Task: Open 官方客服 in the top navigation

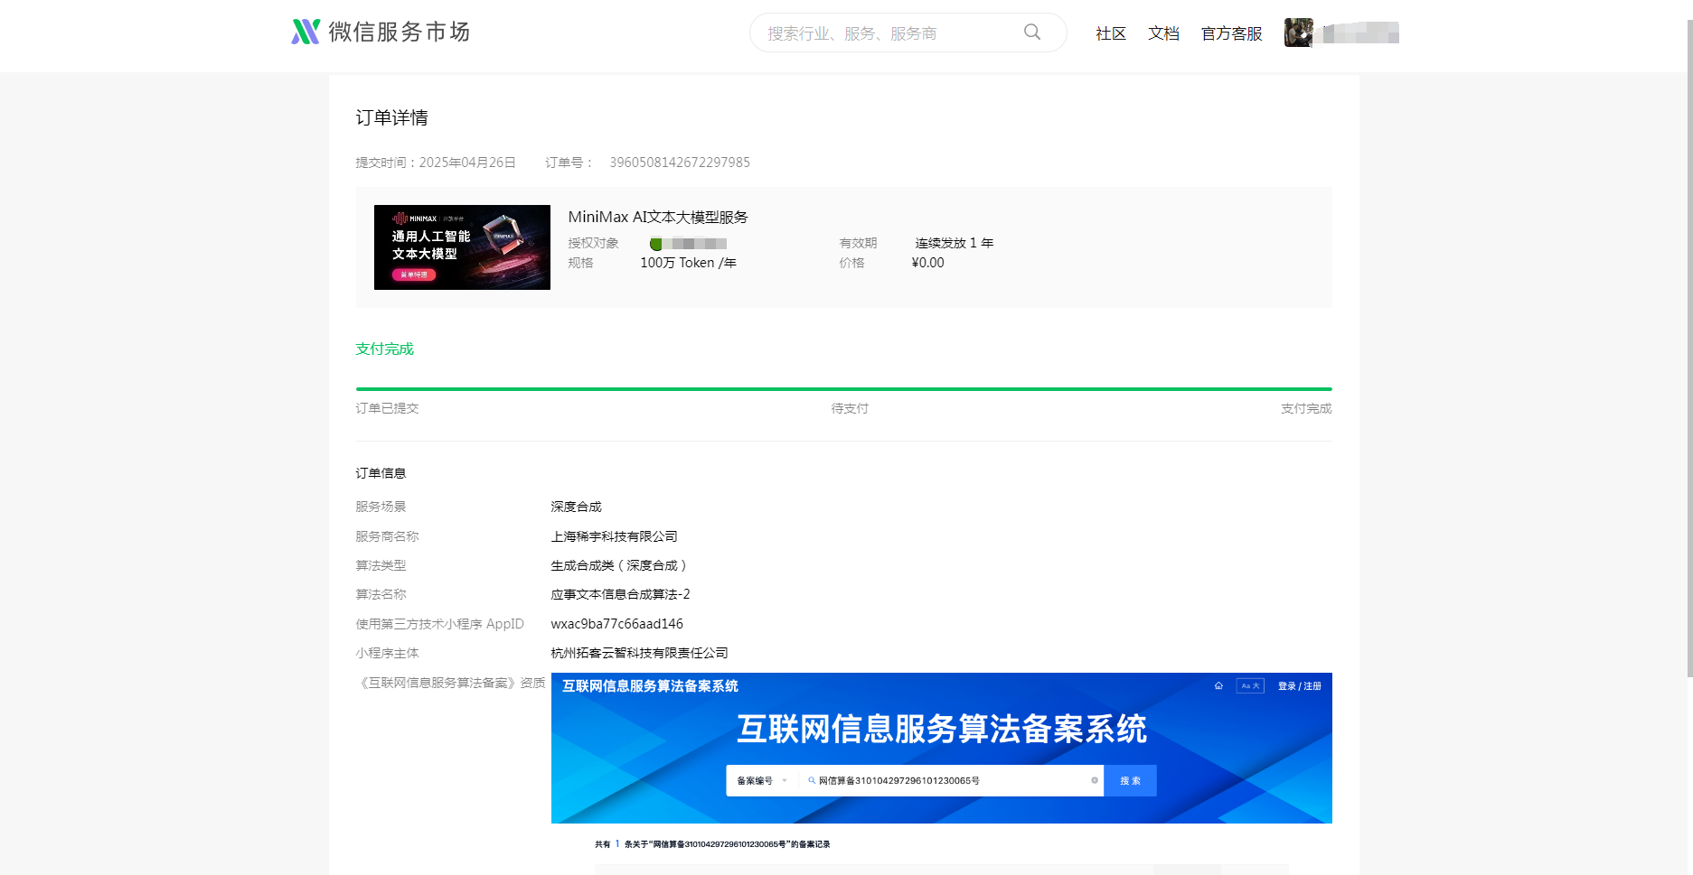Action: point(1231,33)
